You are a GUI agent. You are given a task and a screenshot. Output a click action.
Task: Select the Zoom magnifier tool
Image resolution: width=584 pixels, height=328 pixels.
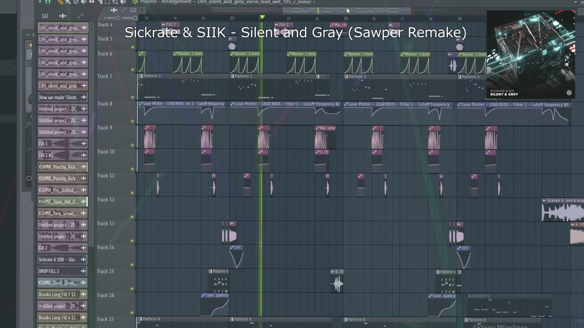(115, 2)
